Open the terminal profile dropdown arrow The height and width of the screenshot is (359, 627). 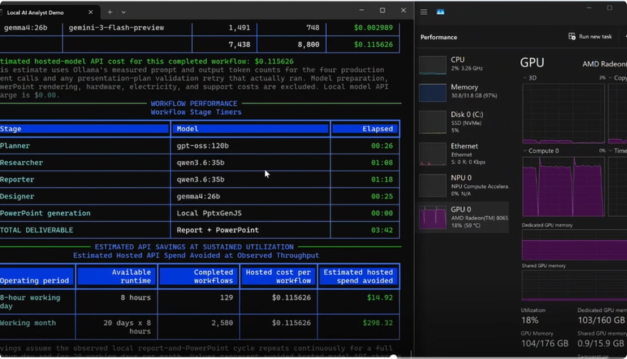click(123, 12)
